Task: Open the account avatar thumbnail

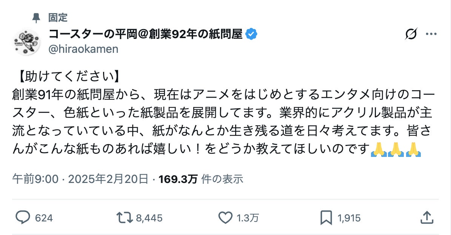Action: (27, 42)
